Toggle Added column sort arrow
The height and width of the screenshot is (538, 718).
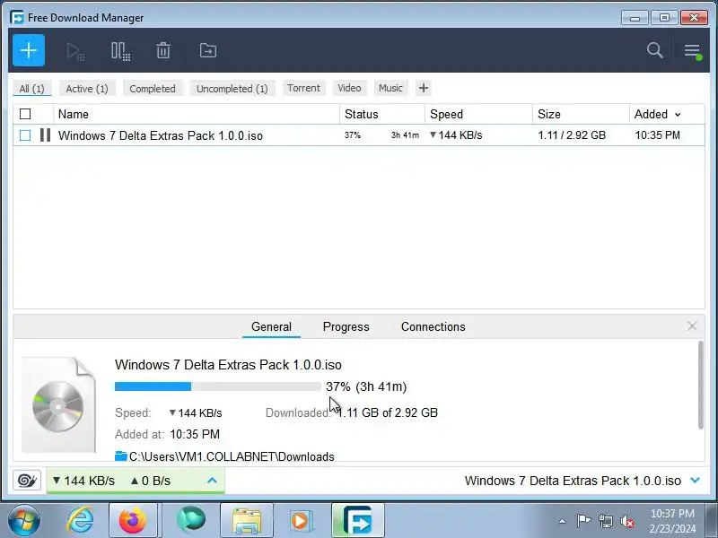[x=678, y=115]
